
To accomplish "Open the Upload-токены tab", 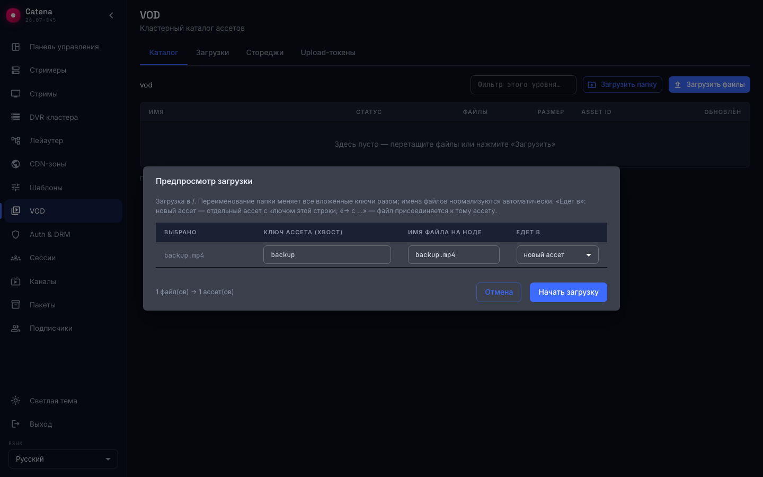I will coord(328,52).
